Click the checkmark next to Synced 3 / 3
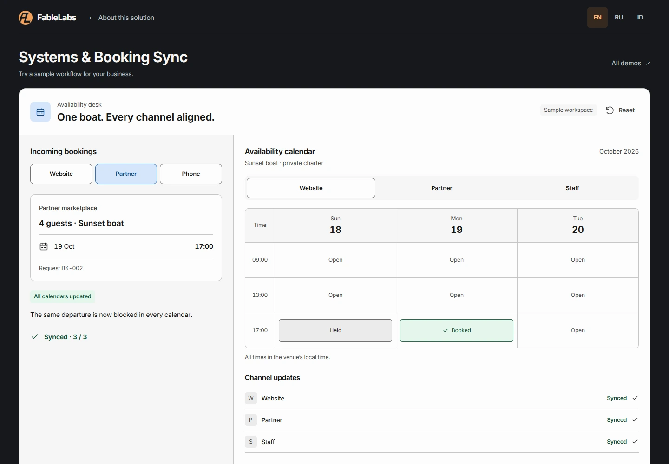 [x=35, y=337]
